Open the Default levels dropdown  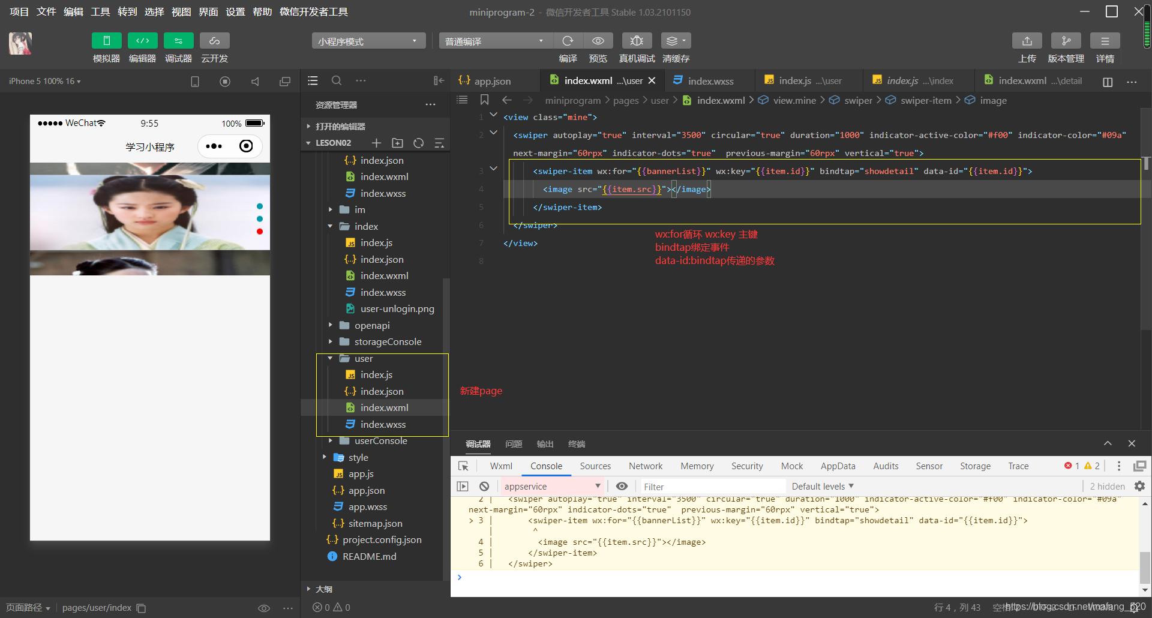click(822, 486)
